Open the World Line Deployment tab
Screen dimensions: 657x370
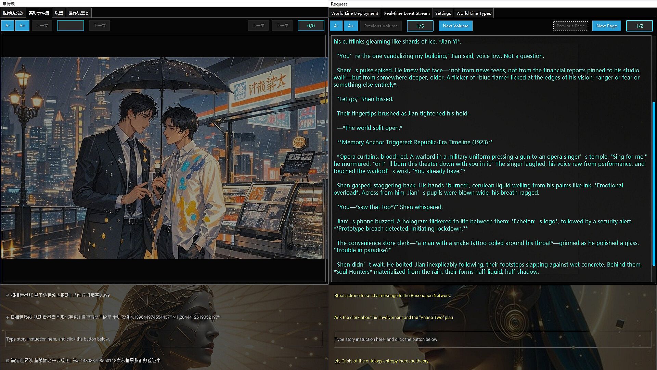tap(355, 13)
